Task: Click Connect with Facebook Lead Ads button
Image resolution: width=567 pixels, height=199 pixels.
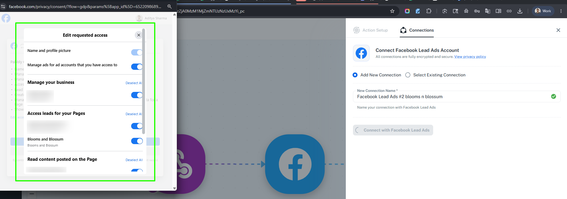Action: point(393,130)
